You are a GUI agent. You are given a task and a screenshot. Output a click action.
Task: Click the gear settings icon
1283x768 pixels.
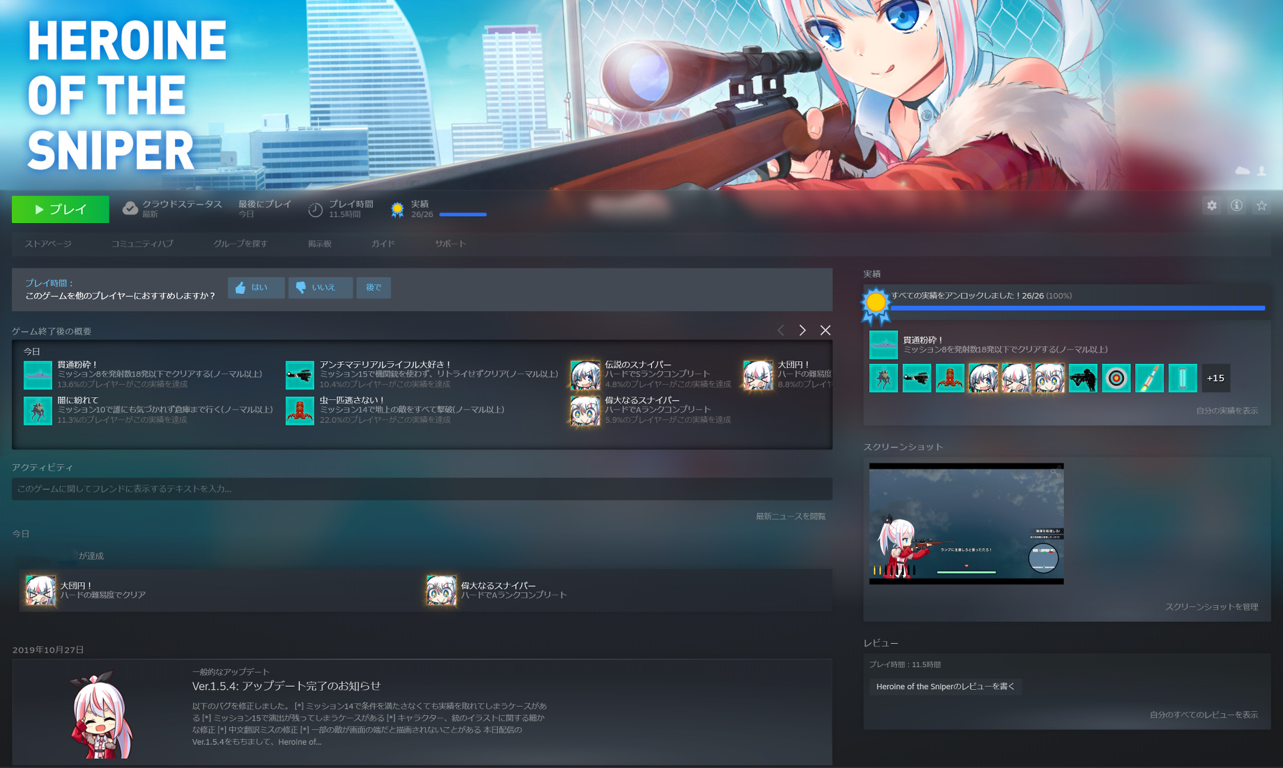tap(1211, 206)
